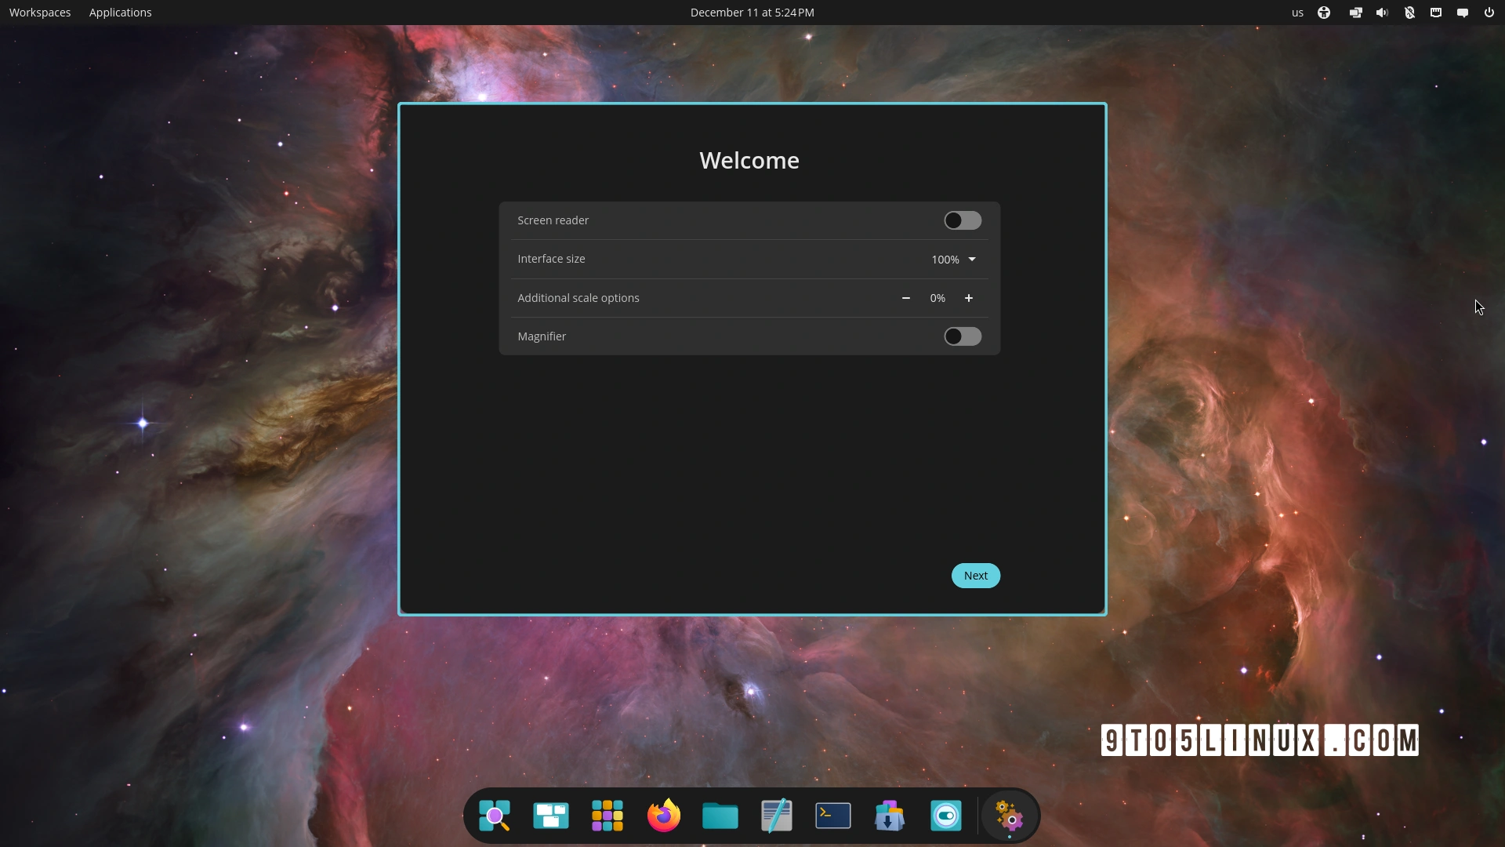Open the clock showing December 11
The width and height of the screenshot is (1505, 847).
[x=752, y=13]
